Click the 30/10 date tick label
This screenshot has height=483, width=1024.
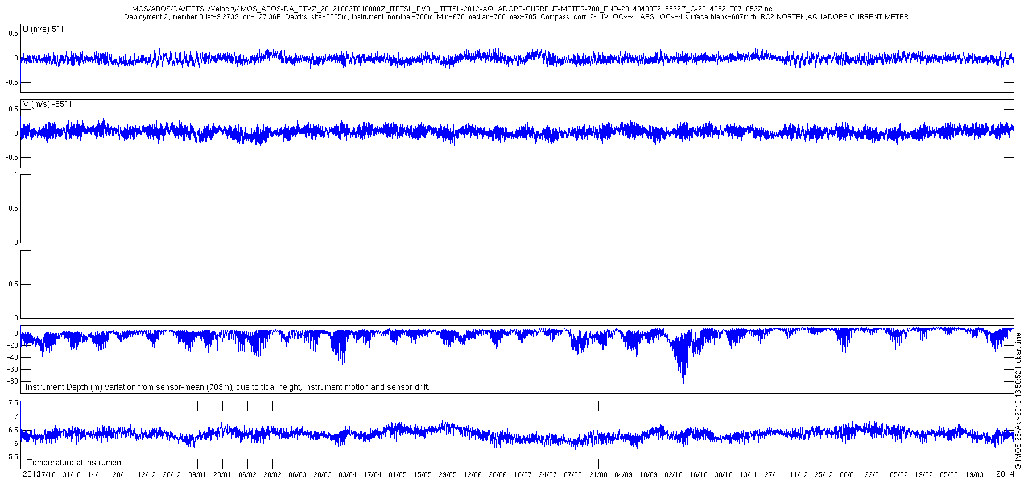[723, 475]
